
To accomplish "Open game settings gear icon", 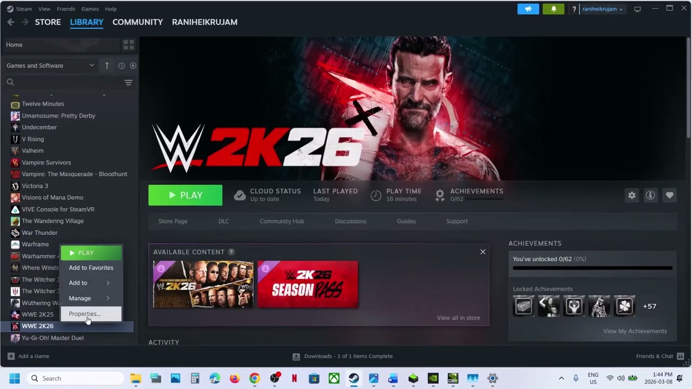I will coord(631,195).
